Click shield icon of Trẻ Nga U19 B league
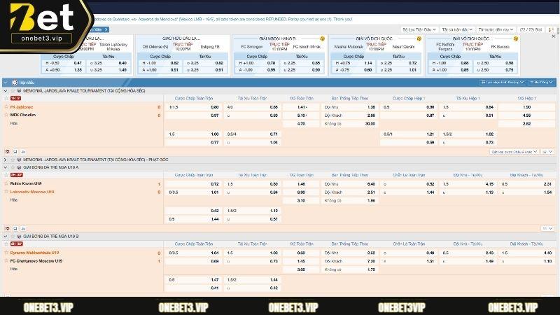 [x=20, y=236]
